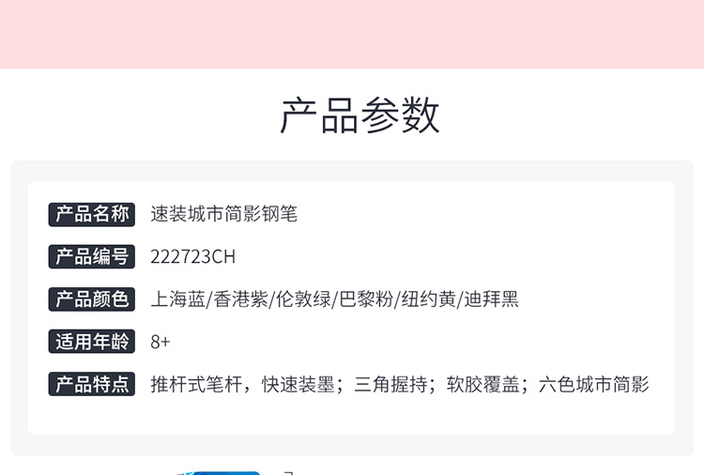Screen dimensions: 704x475
Task: Select the 产品名称 label badge
Action: tap(92, 214)
